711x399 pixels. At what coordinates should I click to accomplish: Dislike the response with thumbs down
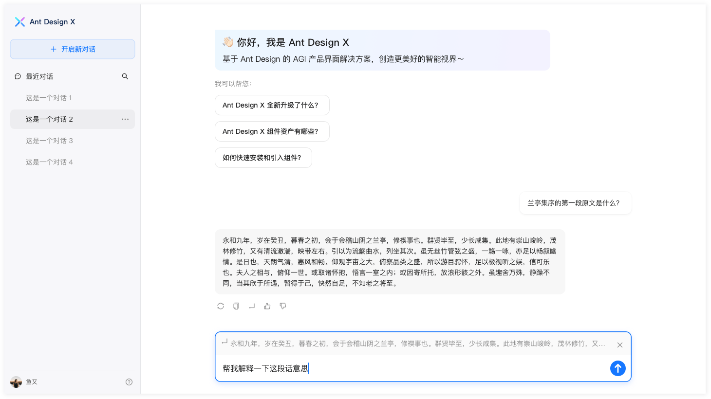point(283,306)
